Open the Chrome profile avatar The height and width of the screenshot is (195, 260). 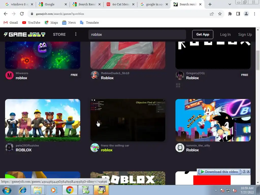click(246, 14)
